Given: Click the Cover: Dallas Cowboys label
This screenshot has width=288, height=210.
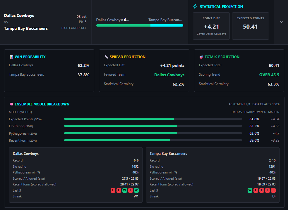Looking at the screenshot, I should [211, 34].
